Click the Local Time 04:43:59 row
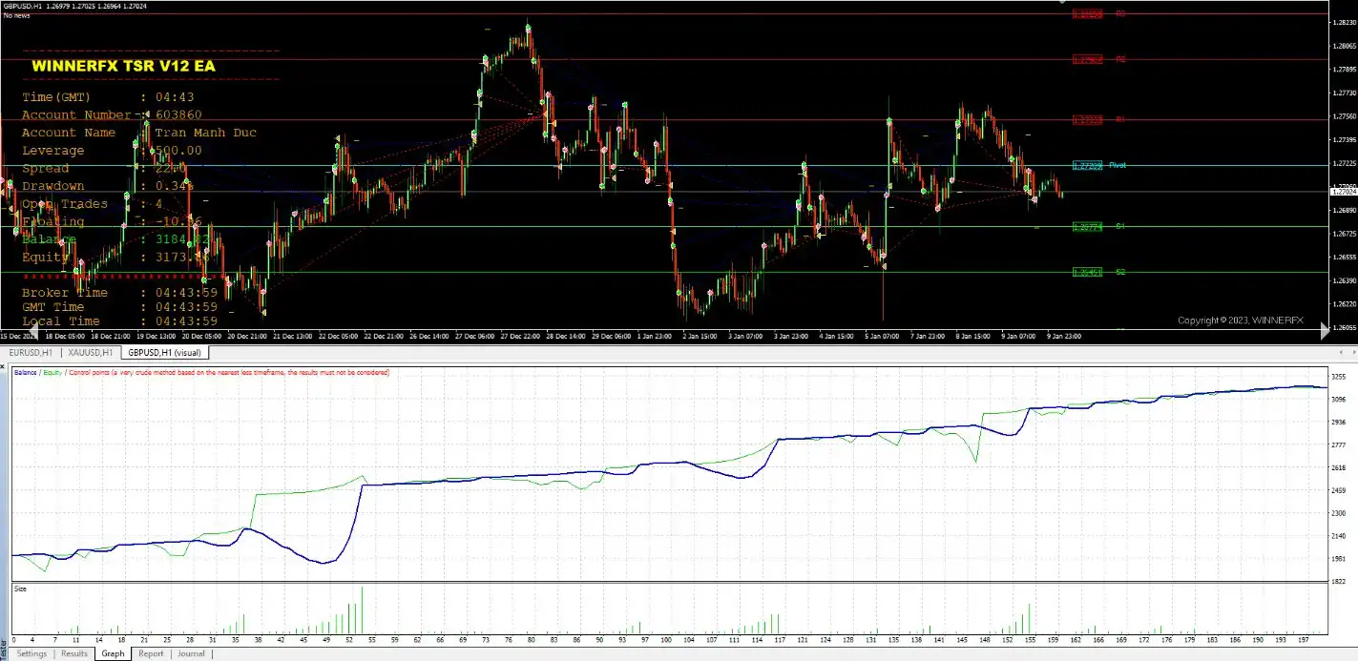This screenshot has height=661, width=1358. click(x=119, y=321)
